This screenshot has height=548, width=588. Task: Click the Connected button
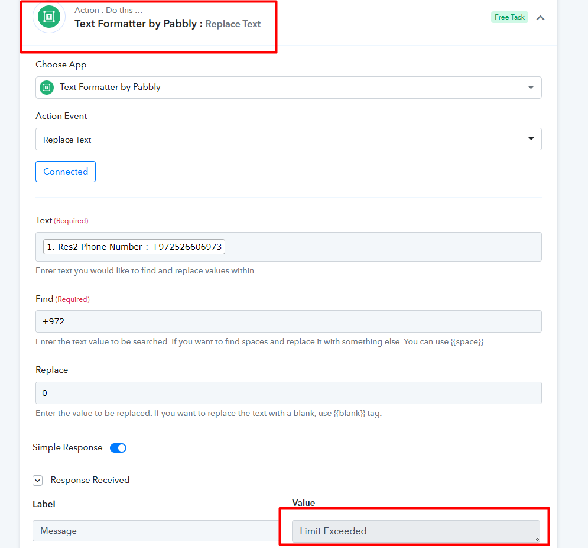tap(66, 172)
